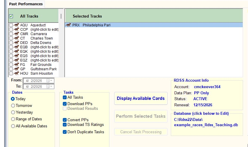Image resolution: width=248 pixels, height=147 pixels.
Task: Click the horse icon beside PRX Philadelphia Park
Action: [68, 25]
